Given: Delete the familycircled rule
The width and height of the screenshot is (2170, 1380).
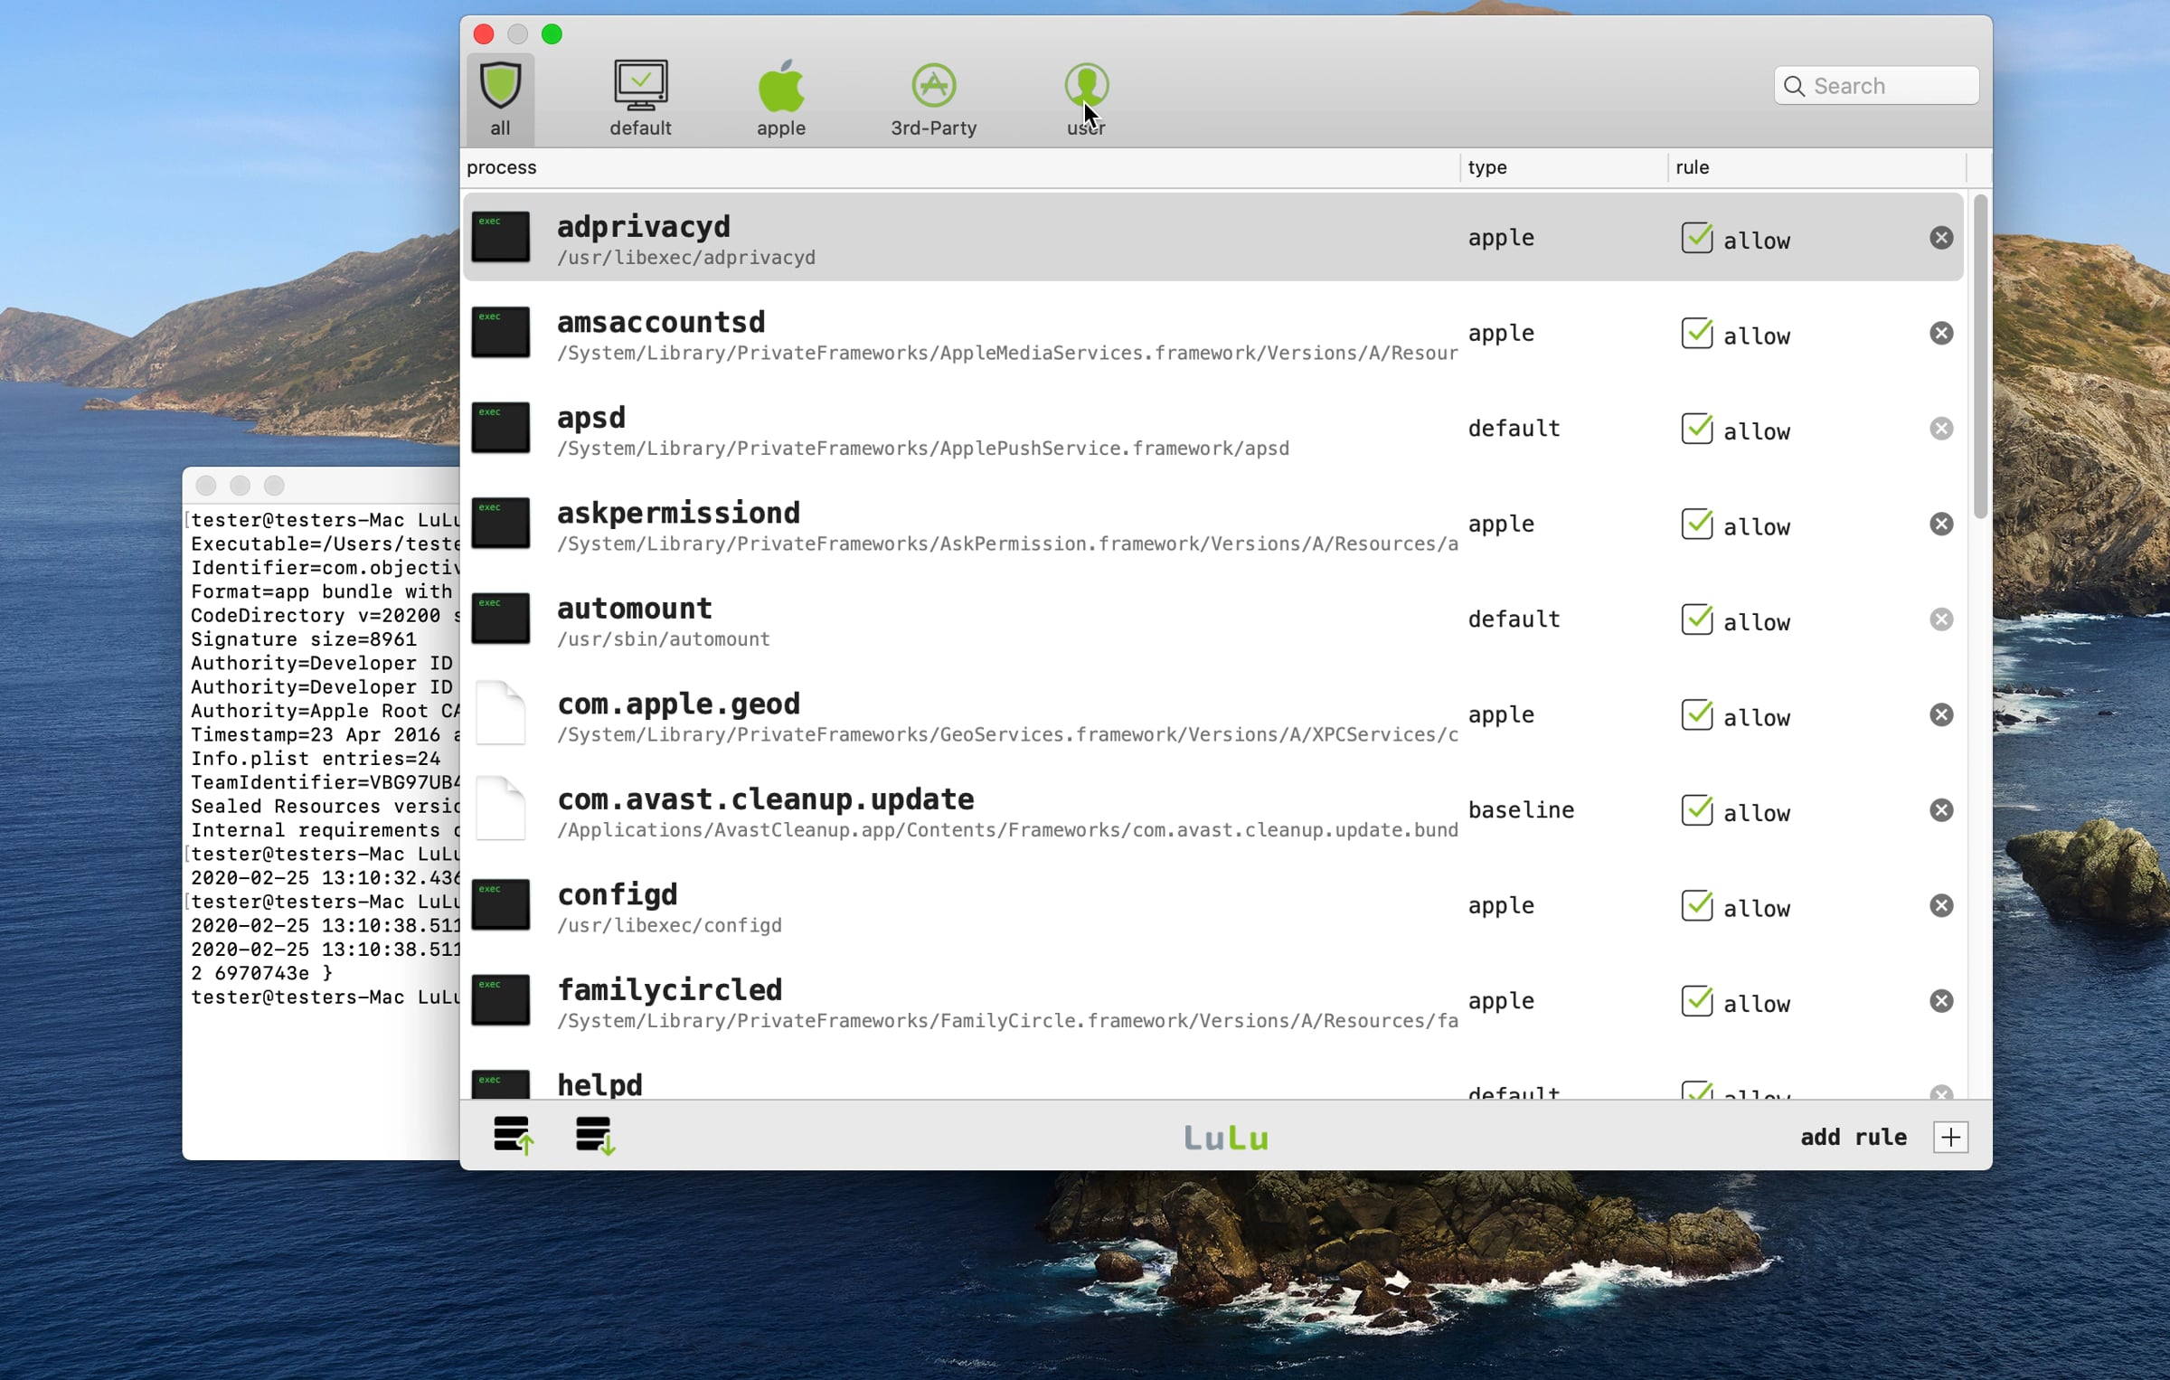Looking at the screenshot, I should coord(1941,1001).
